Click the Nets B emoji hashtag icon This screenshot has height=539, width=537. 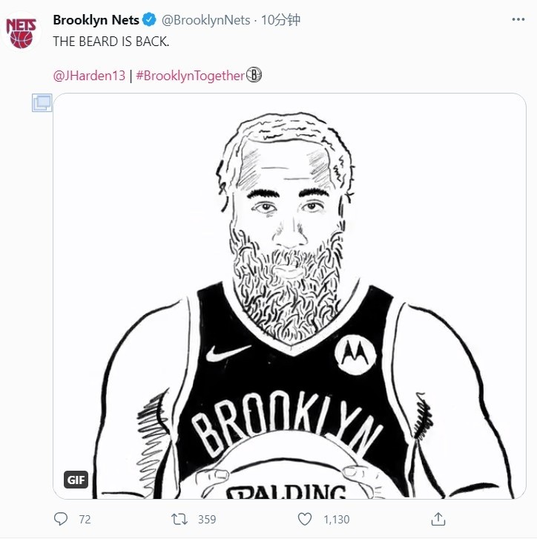coord(254,74)
